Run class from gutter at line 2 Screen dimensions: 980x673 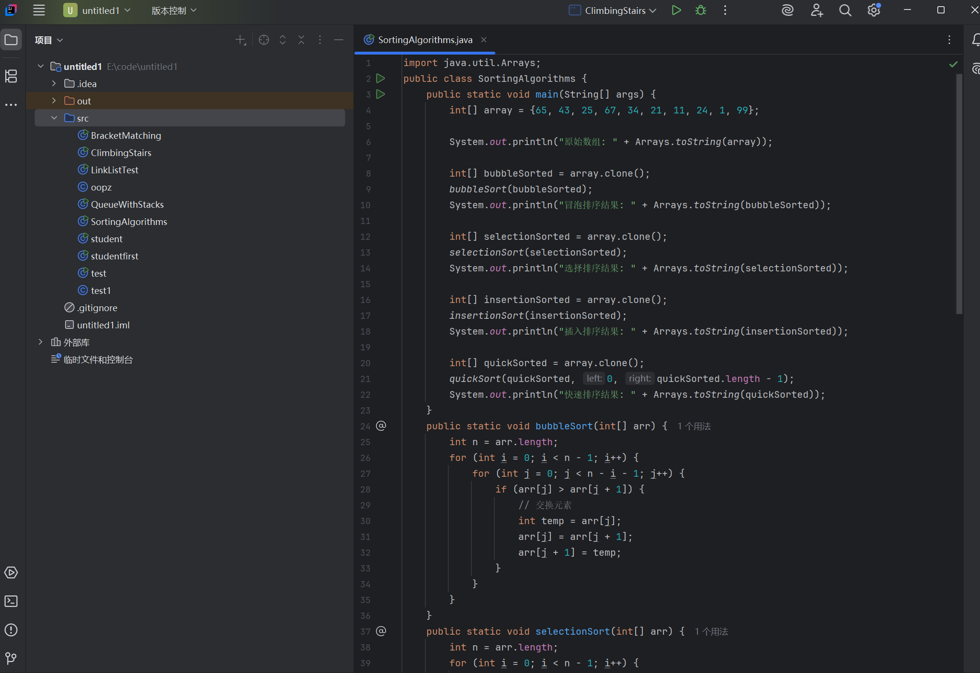coord(381,79)
